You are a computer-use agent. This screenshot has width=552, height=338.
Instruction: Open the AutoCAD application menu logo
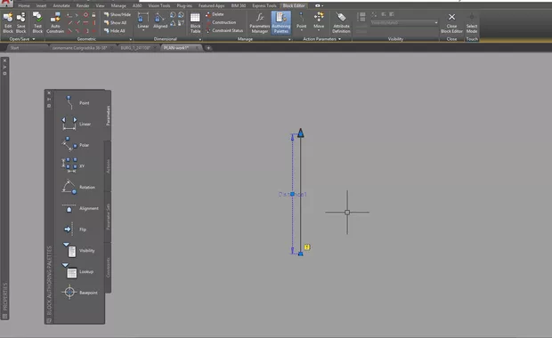(5, 4)
